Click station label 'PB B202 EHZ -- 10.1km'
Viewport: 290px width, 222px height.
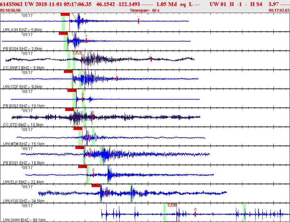click(x=24, y=106)
